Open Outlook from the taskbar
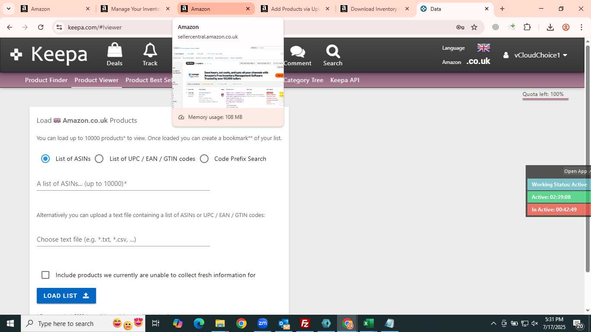This screenshot has width=591, height=332. coord(284,323)
